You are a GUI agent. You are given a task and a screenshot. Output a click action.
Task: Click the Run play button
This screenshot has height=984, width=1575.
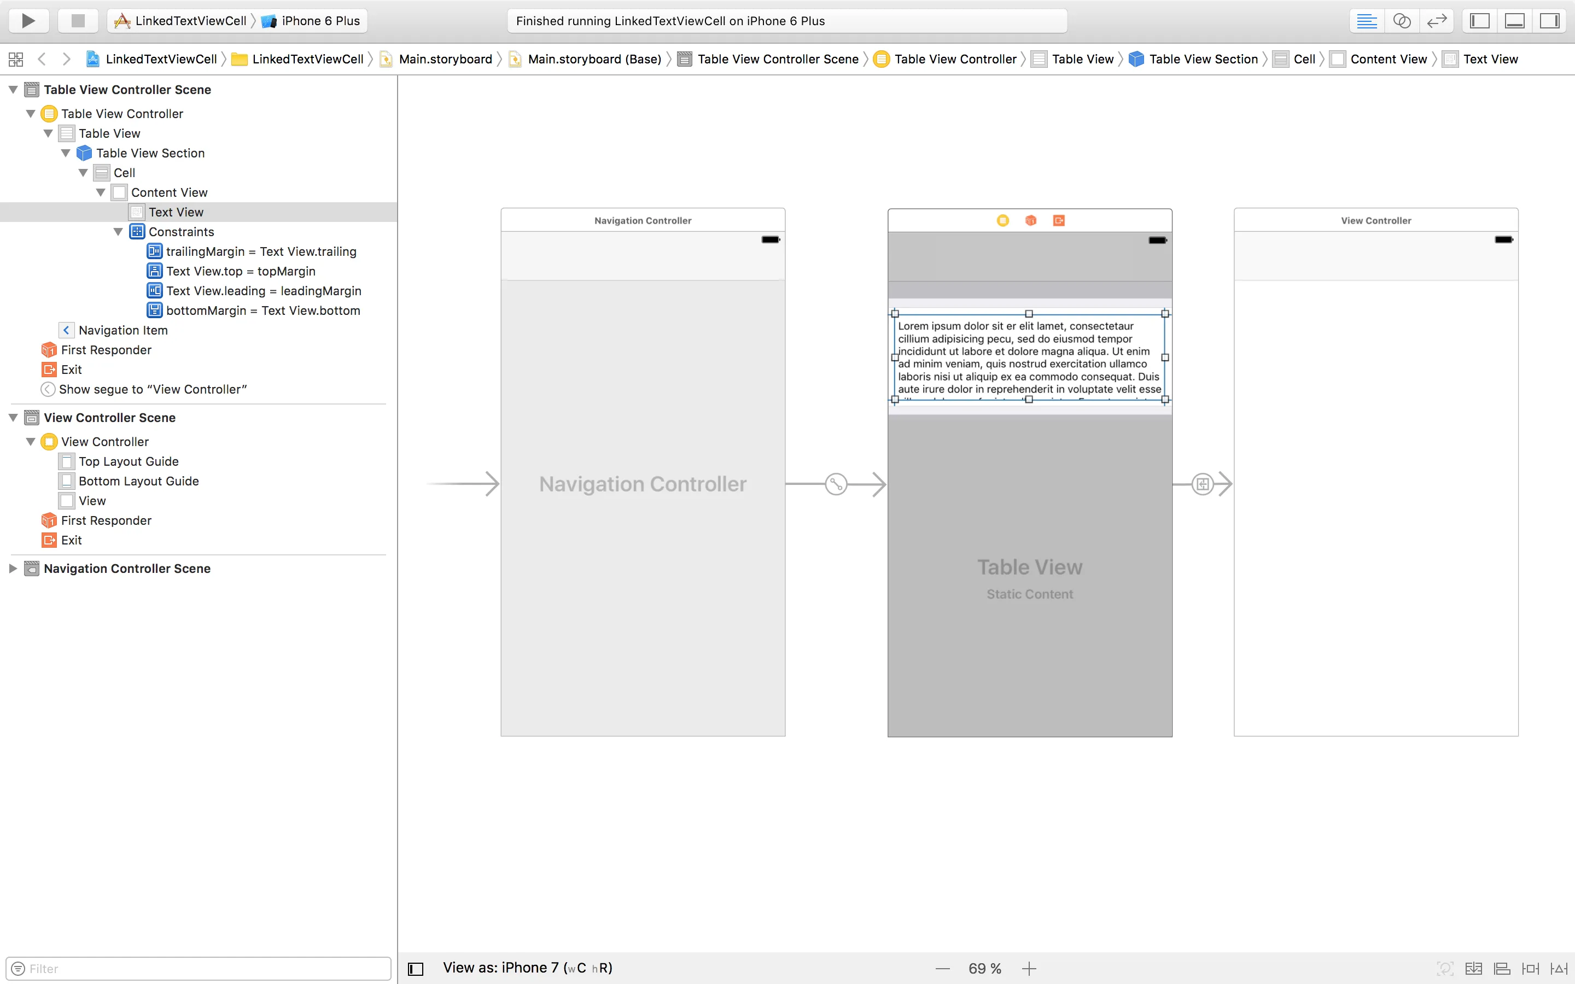point(28,21)
